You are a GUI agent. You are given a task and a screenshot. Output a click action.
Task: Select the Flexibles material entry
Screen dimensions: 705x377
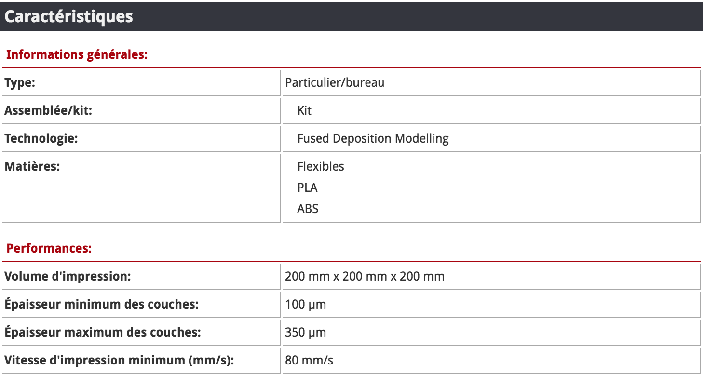pos(321,166)
